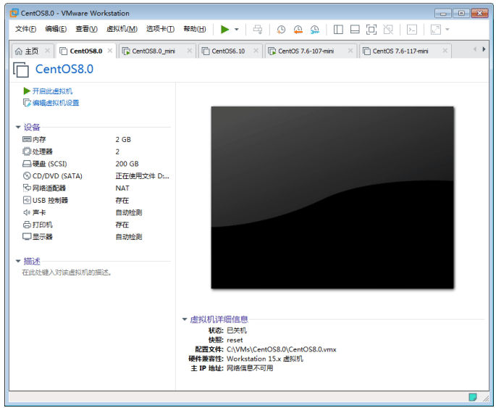Click the black VM screen preview

[332, 198]
